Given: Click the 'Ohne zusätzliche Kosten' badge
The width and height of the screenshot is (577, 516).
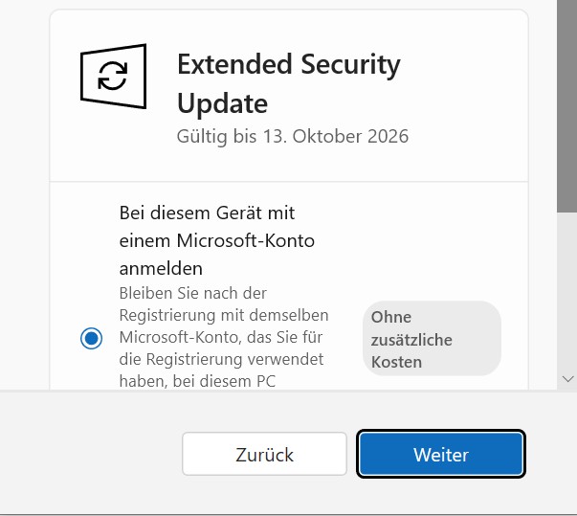Looking at the screenshot, I should point(432,339).
